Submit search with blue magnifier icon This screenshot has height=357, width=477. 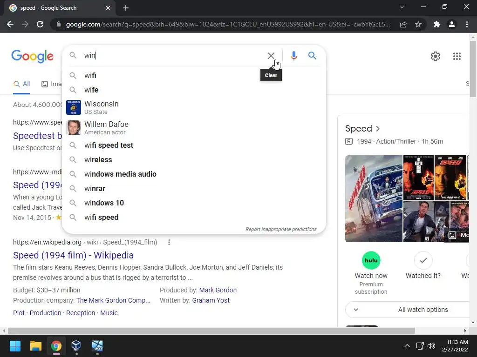pos(312,56)
